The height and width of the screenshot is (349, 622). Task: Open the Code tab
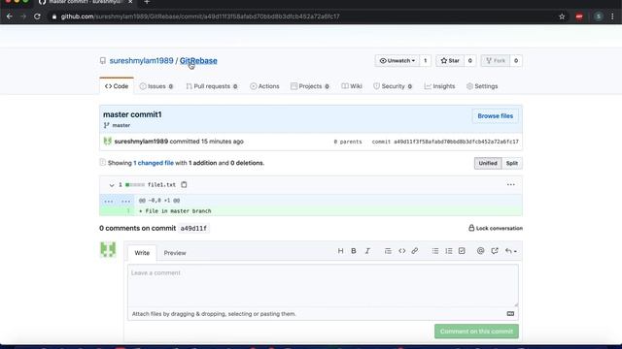tap(117, 86)
